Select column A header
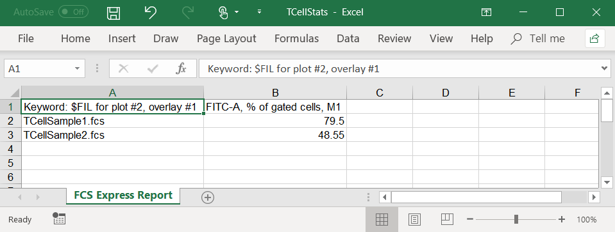This screenshot has width=615, height=232. pos(113,93)
